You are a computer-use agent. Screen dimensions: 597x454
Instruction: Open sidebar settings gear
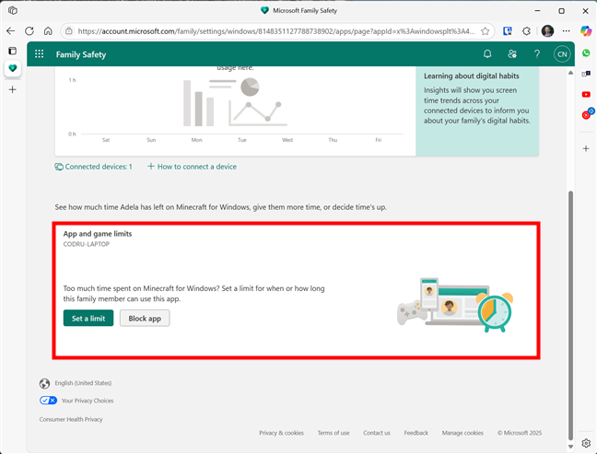[586, 443]
